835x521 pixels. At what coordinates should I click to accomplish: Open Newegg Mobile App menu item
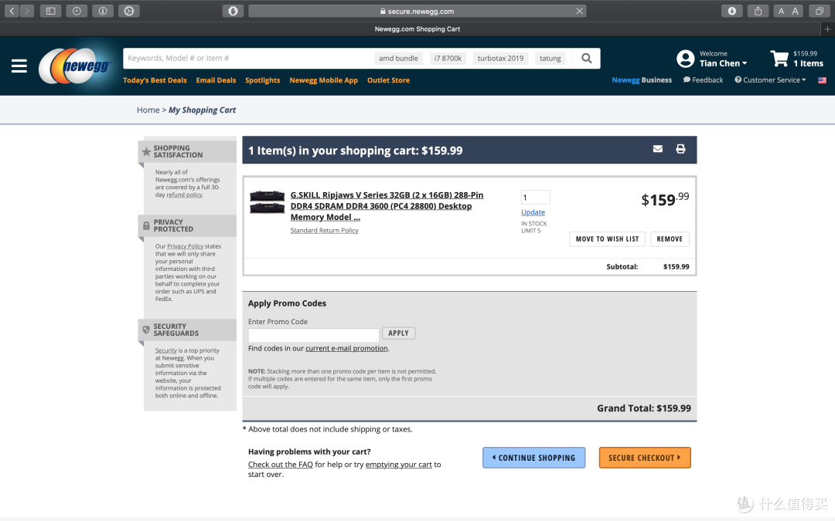tap(324, 80)
